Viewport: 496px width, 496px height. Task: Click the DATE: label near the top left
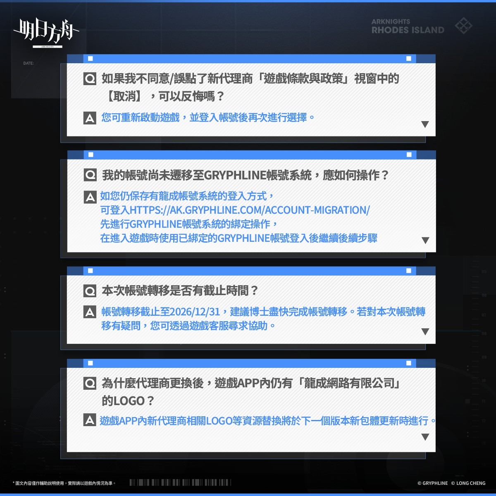point(29,63)
